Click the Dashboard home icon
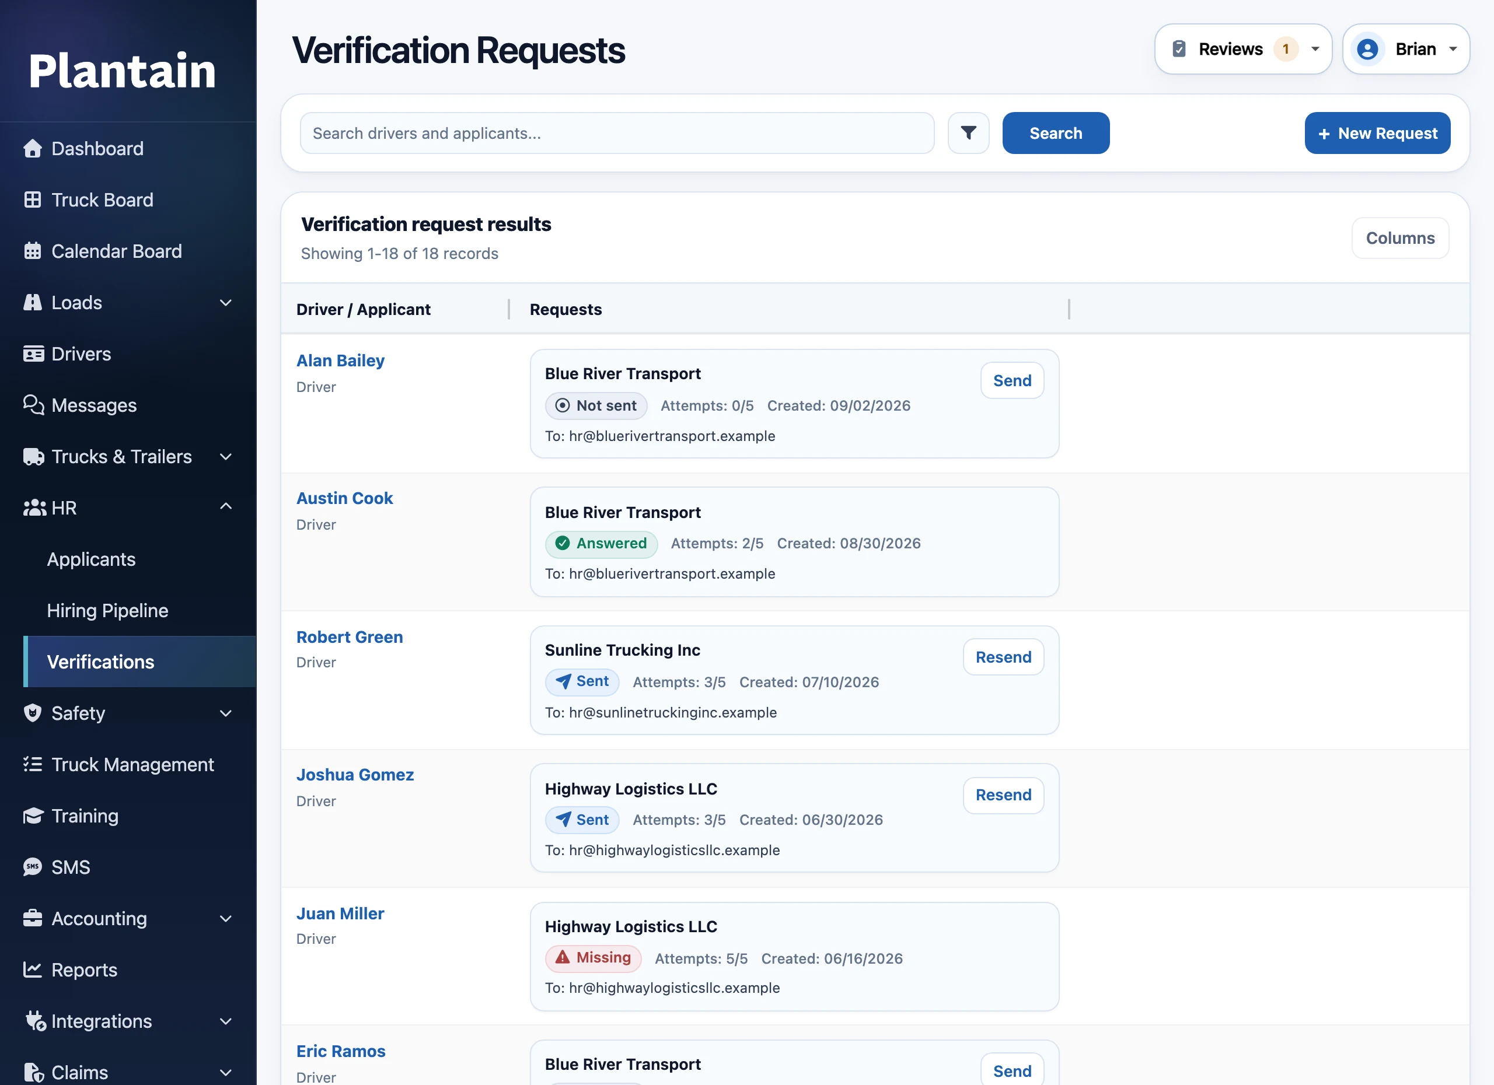The width and height of the screenshot is (1494, 1085). 32,149
